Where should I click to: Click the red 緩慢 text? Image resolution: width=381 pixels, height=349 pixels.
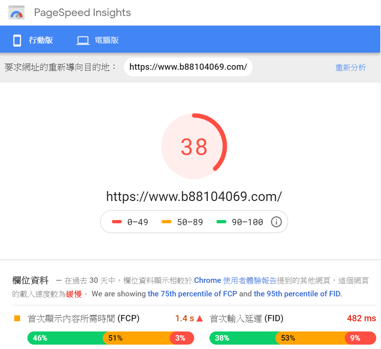(x=74, y=294)
